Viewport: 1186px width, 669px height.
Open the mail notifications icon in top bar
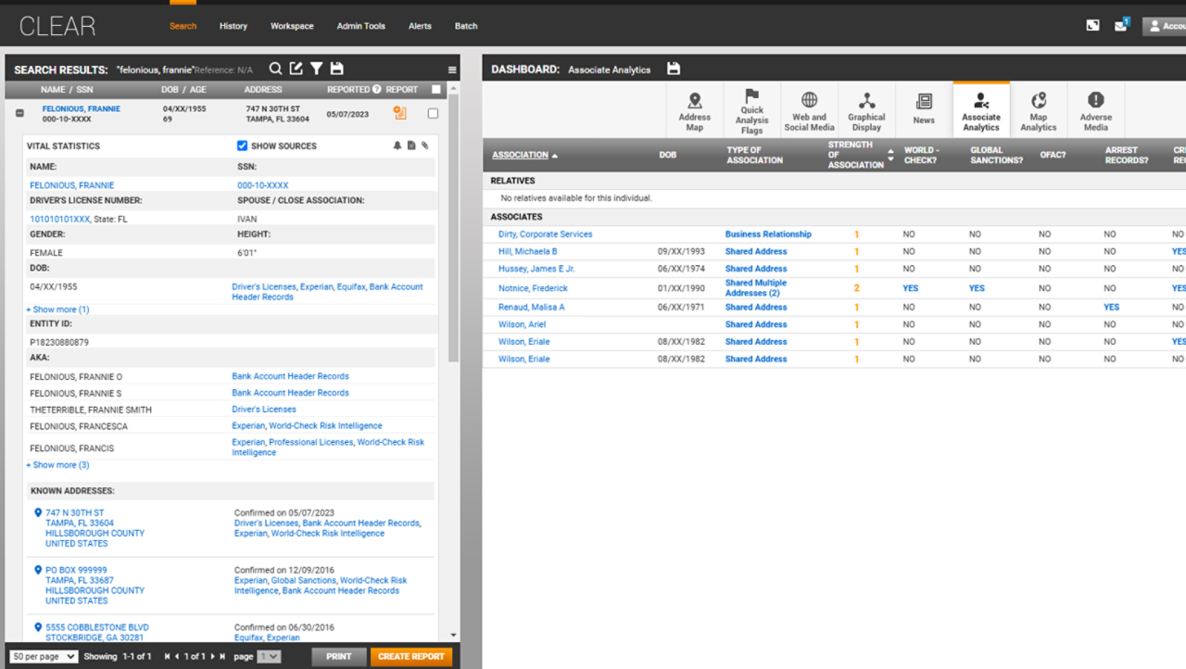coord(1121,25)
